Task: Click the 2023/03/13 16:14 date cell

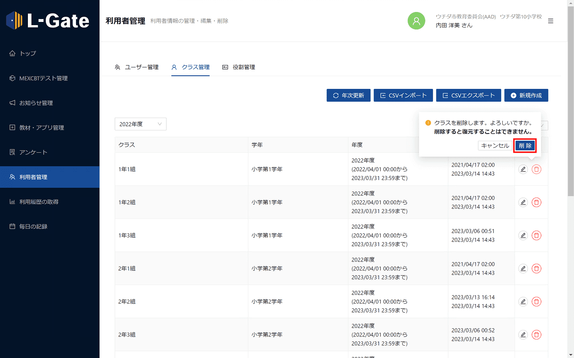Action: tap(473, 297)
